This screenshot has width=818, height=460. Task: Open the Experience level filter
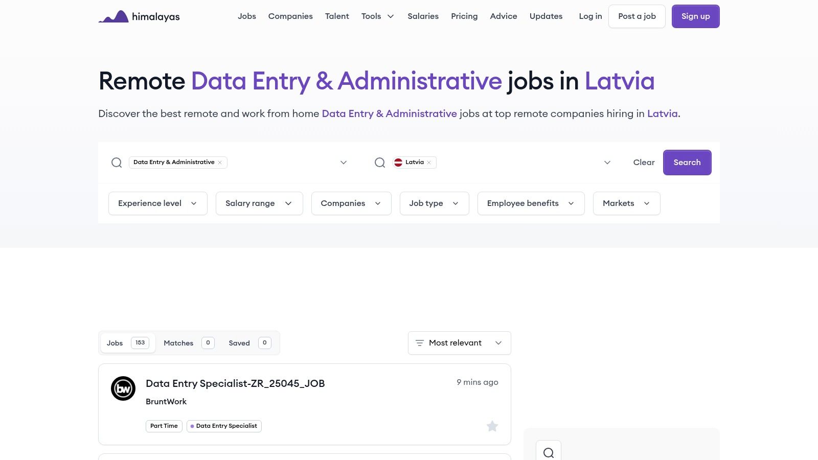(158, 203)
